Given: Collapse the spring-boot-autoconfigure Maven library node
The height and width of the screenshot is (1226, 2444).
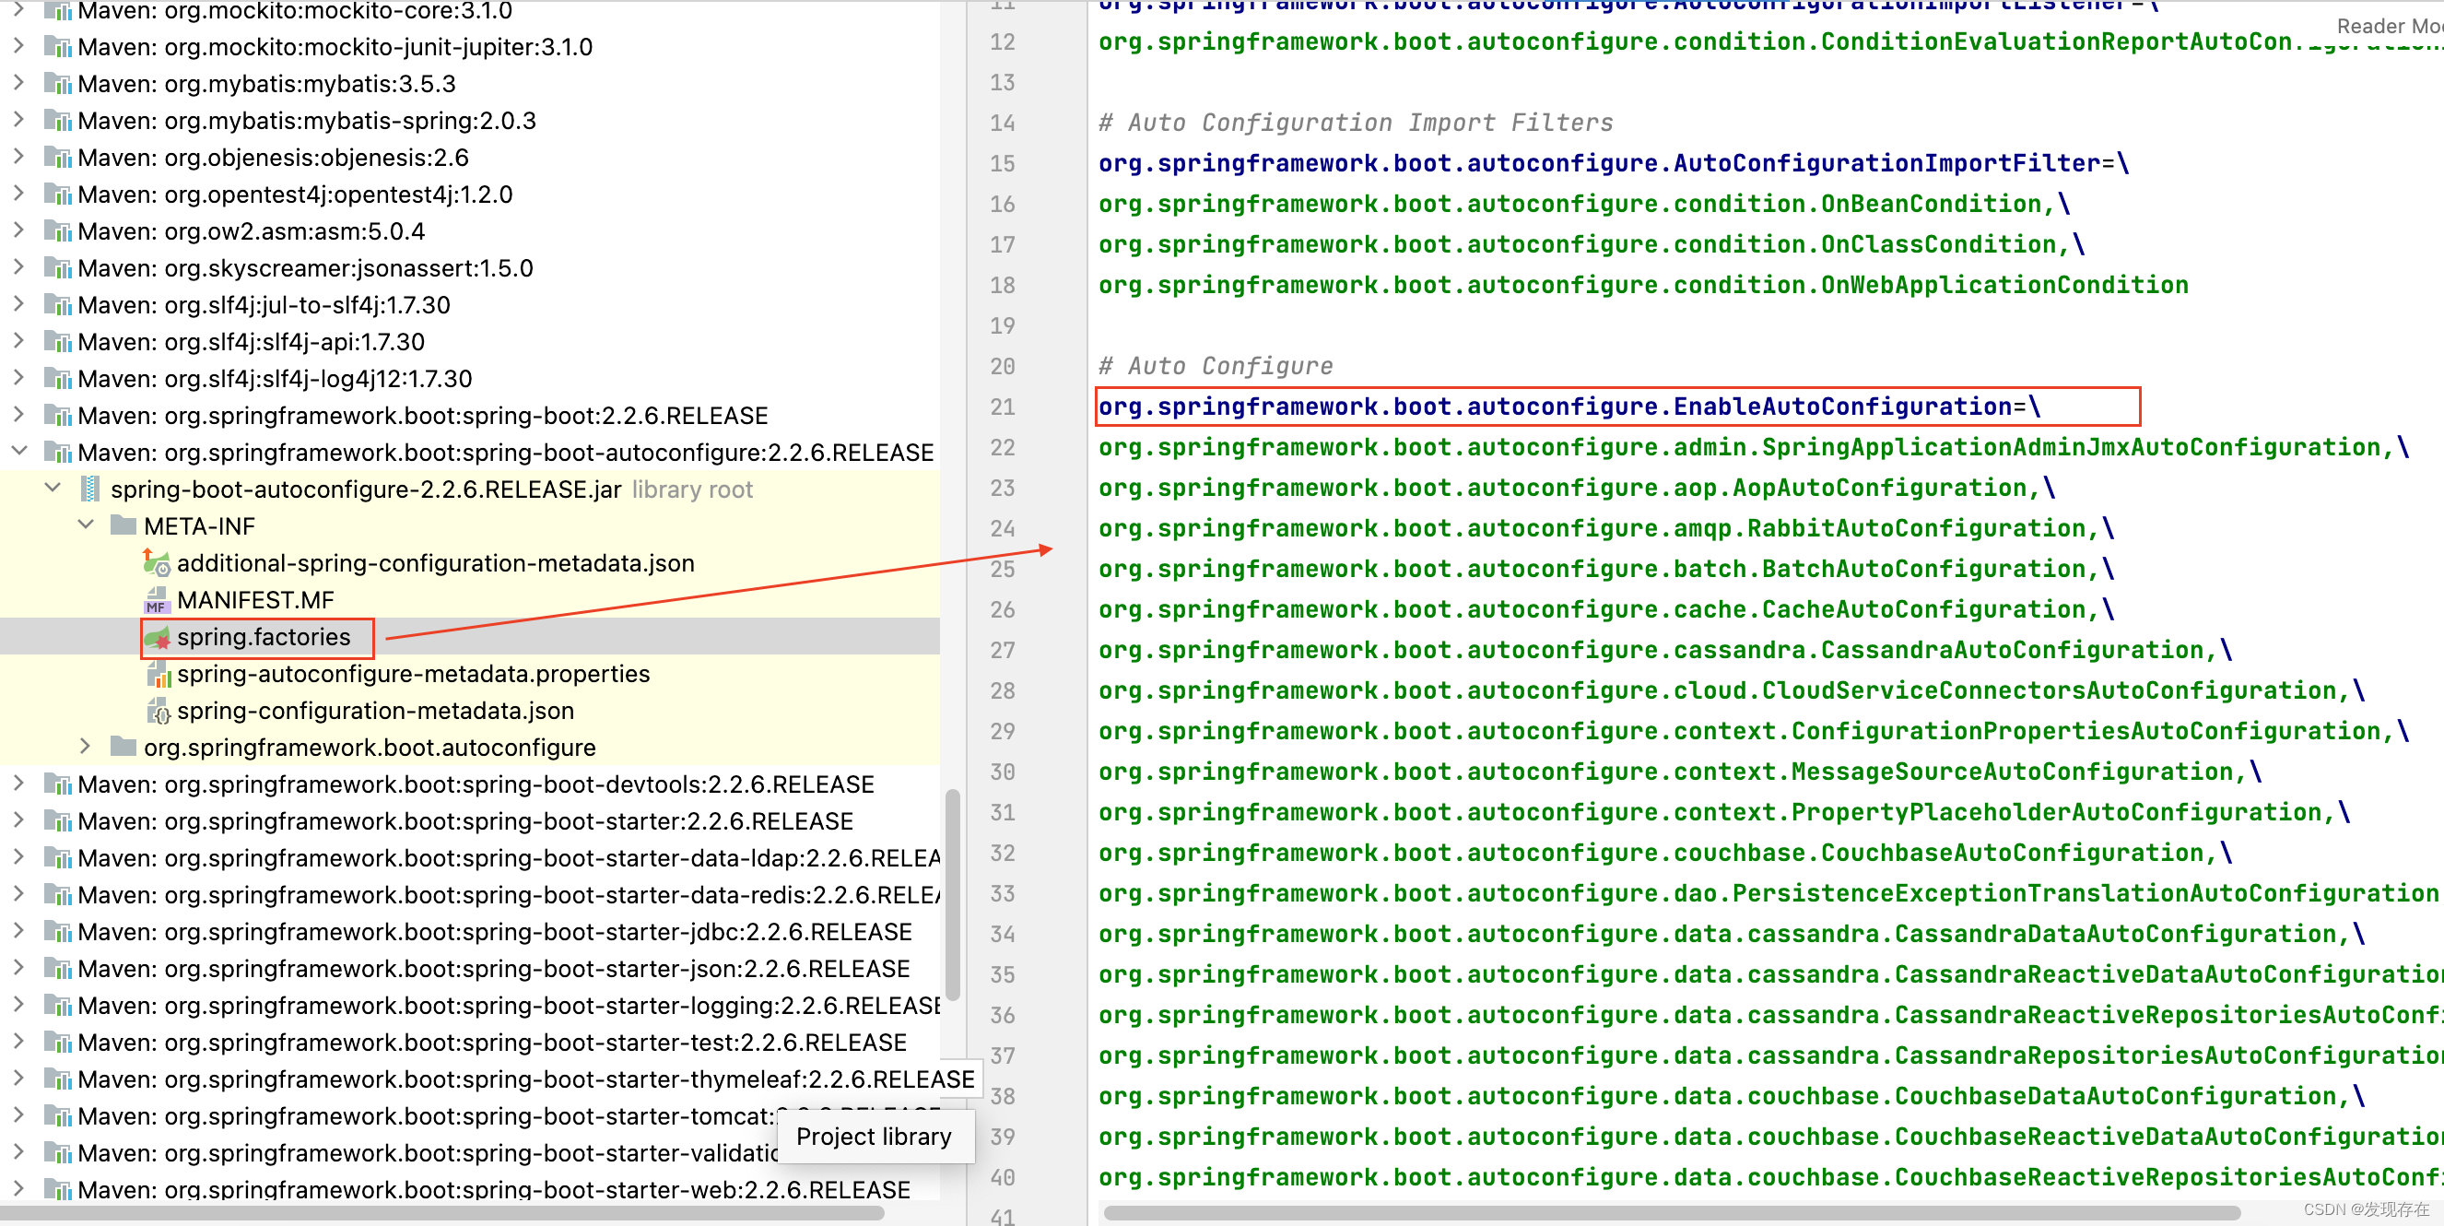Looking at the screenshot, I should (19, 451).
